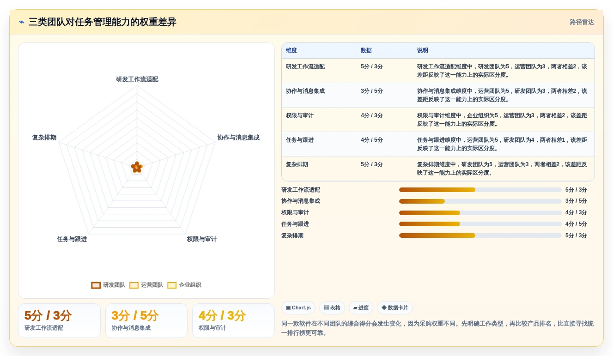Click the radar axis label 复杂排期

tap(44, 138)
